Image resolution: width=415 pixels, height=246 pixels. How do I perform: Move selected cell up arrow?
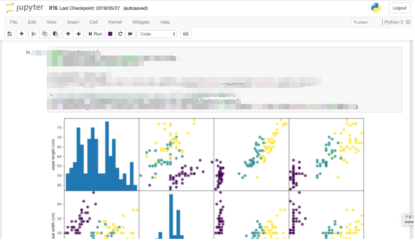pyautogui.click(x=68, y=34)
